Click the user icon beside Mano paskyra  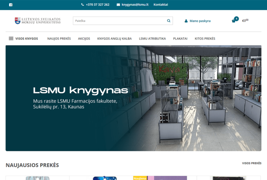point(186,21)
